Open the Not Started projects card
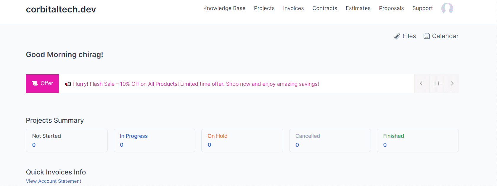The height and width of the screenshot is (186, 497). [x=67, y=140]
